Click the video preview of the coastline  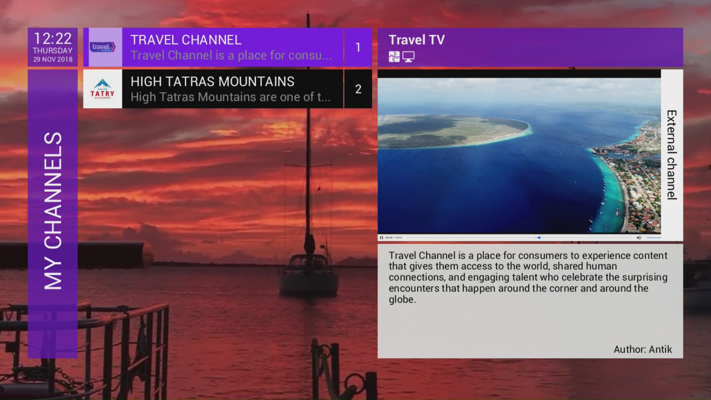[x=519, y=156]
